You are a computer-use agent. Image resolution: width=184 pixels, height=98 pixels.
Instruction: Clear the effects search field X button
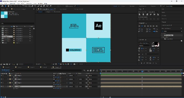(182, 31)
